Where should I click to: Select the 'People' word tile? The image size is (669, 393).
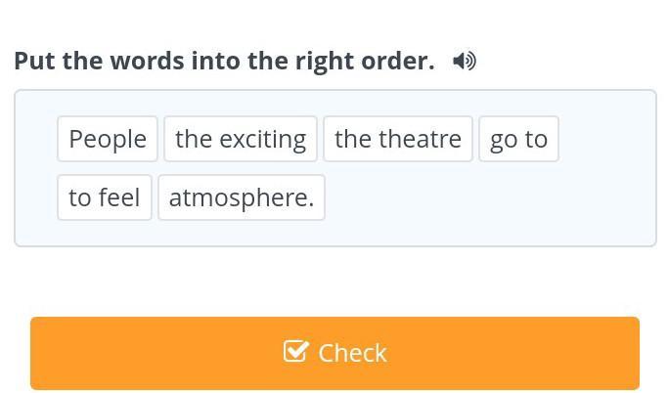click(108, 139)
